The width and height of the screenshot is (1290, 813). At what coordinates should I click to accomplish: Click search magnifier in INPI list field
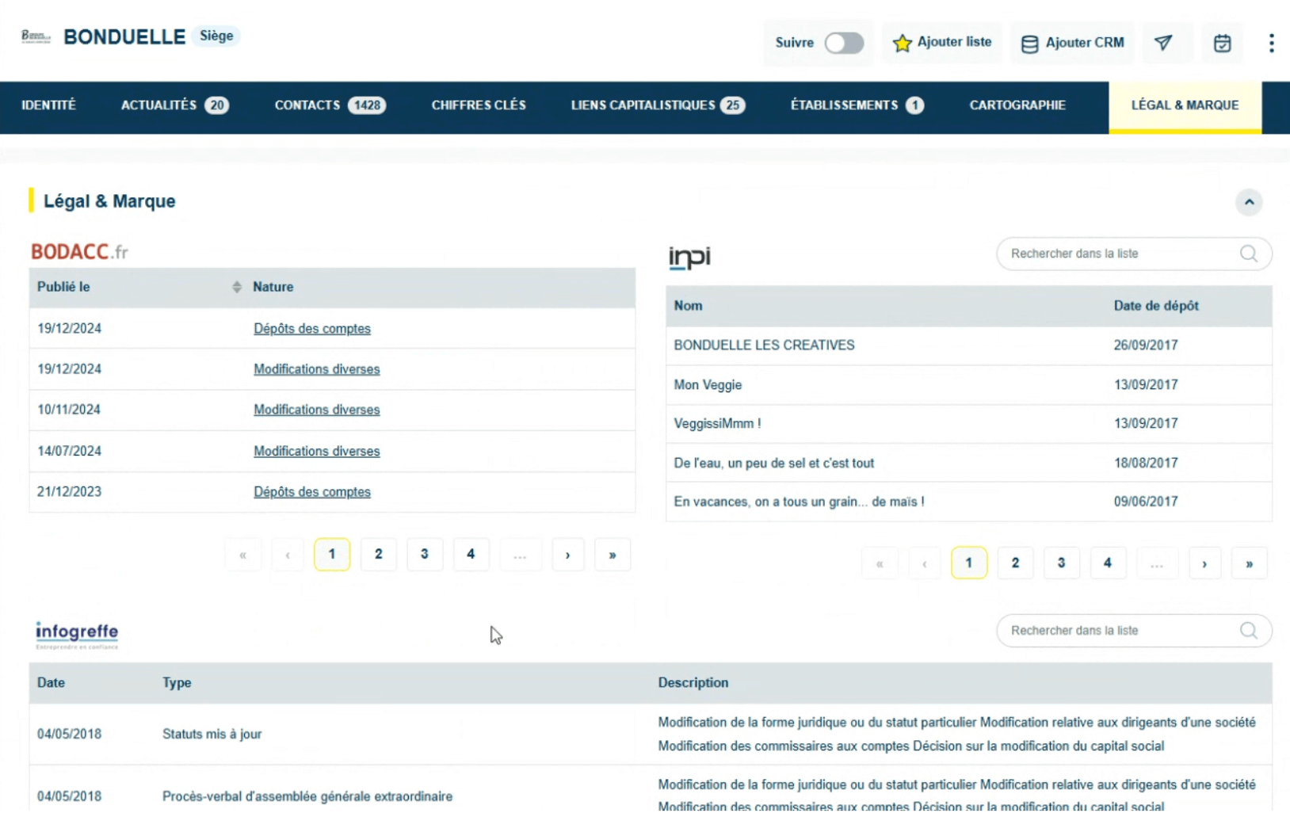1249,254
